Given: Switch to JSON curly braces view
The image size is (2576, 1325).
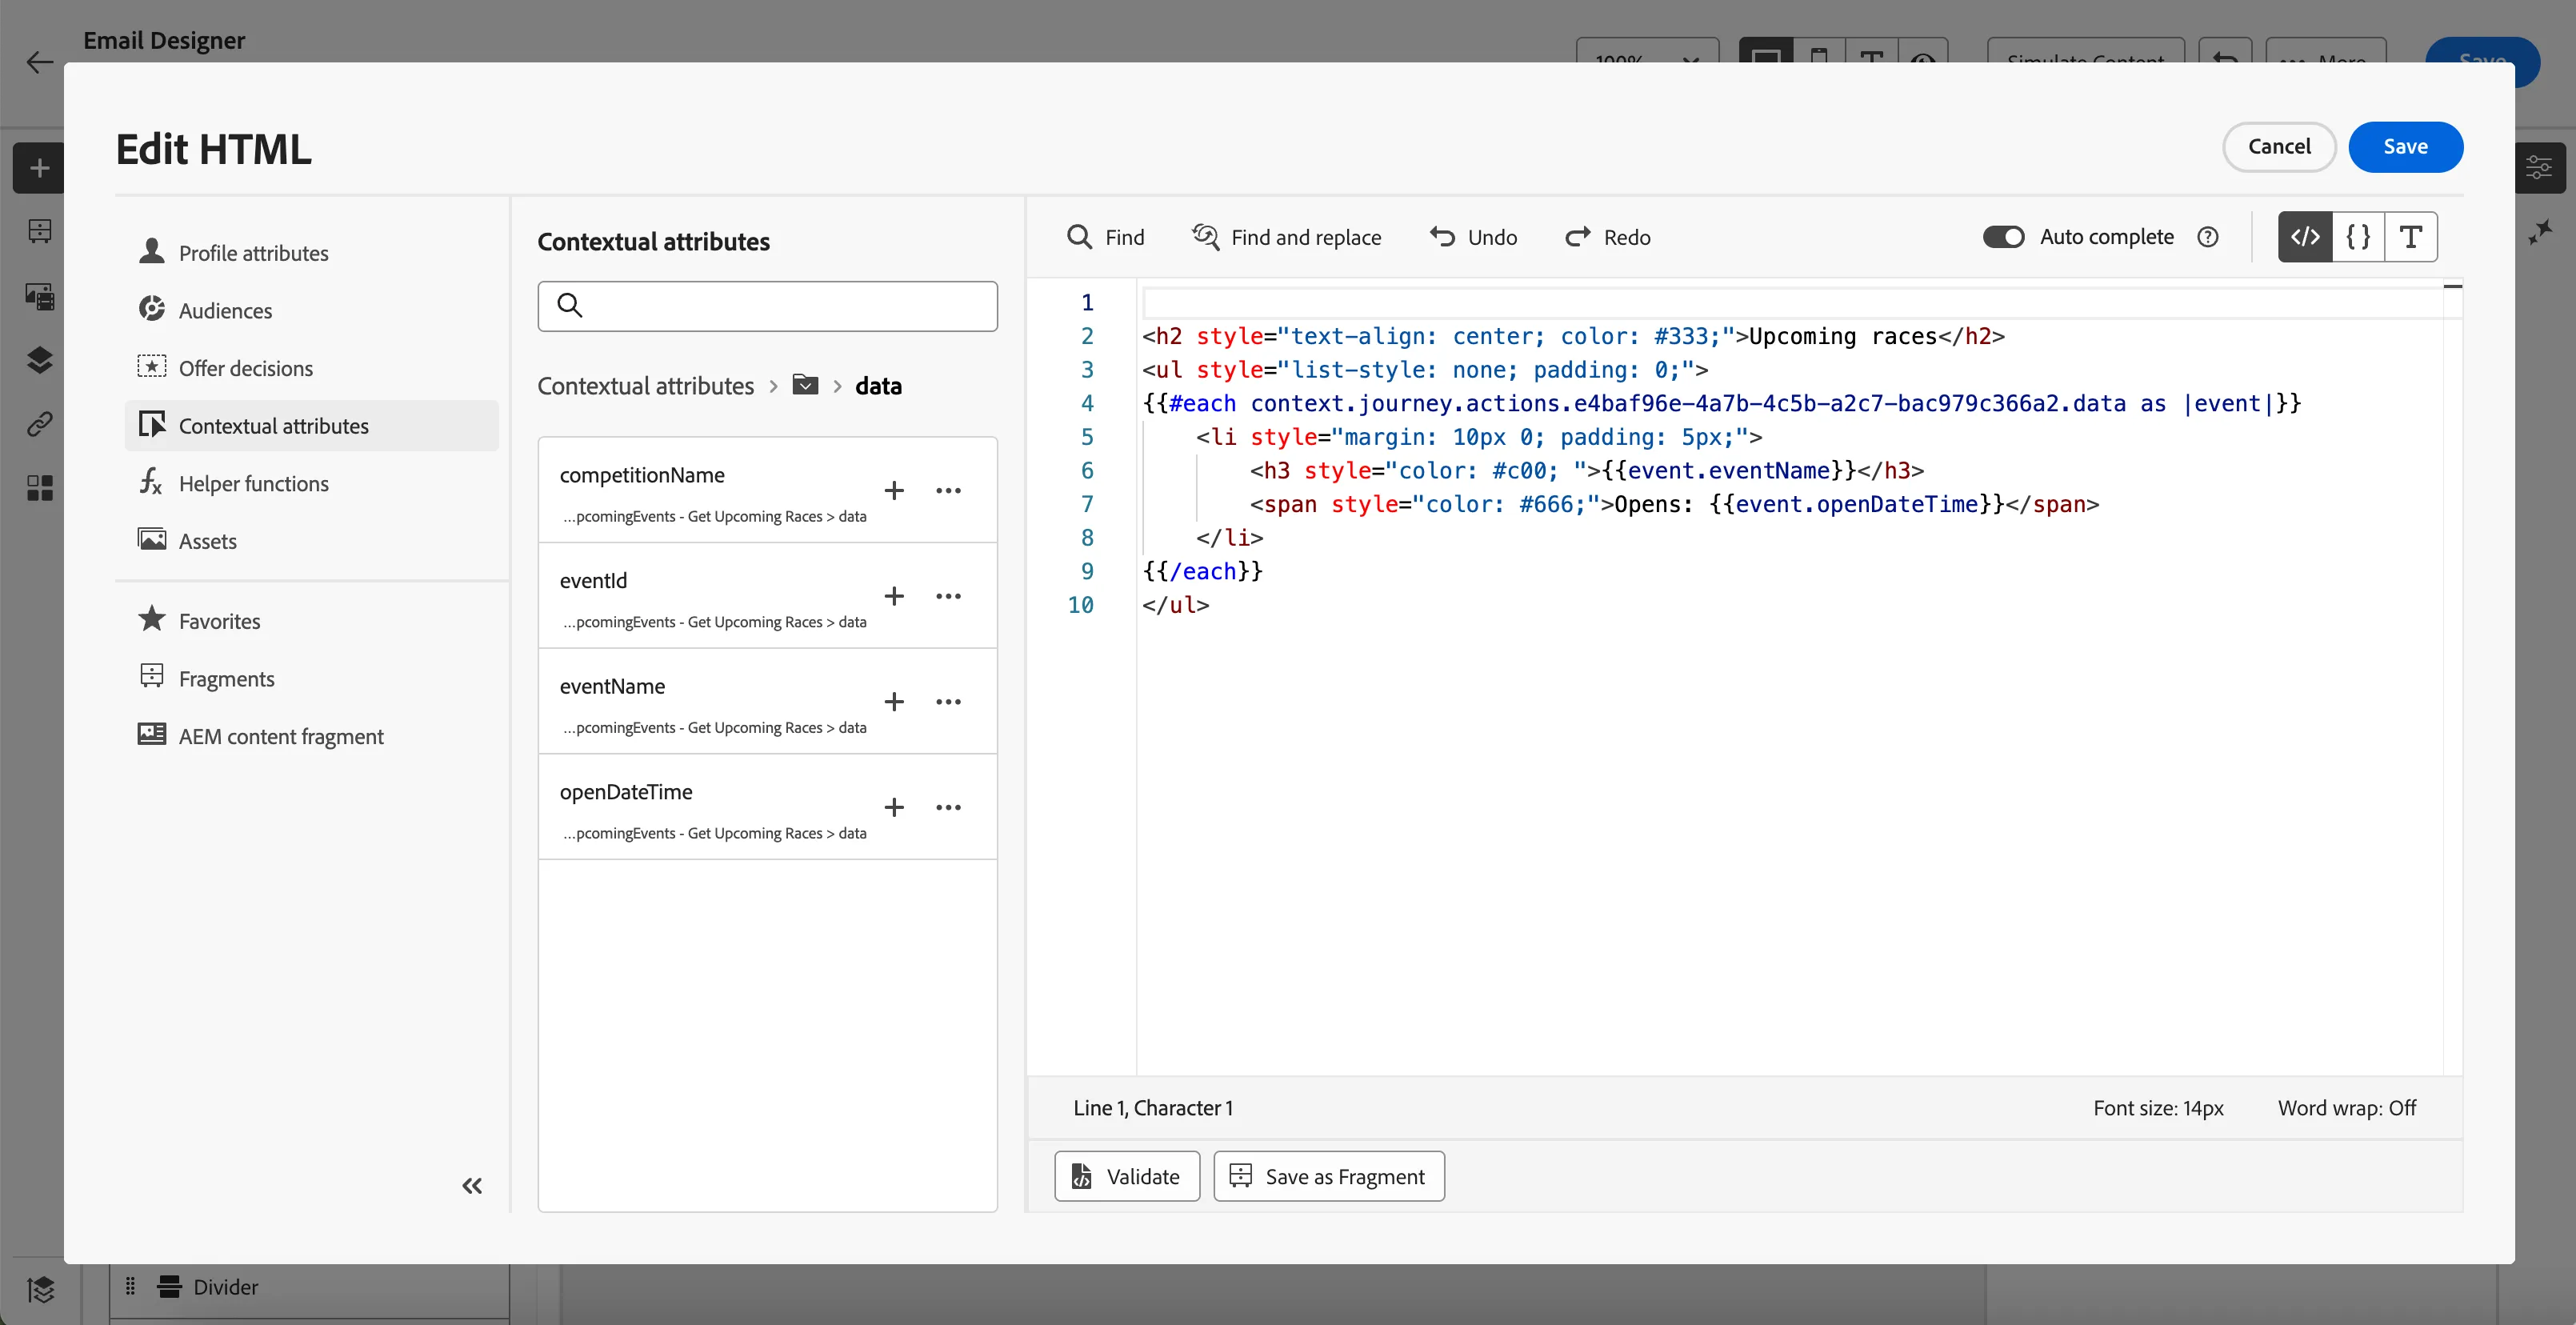Looking at the screenshot, I should click(x=2357, y=237).
